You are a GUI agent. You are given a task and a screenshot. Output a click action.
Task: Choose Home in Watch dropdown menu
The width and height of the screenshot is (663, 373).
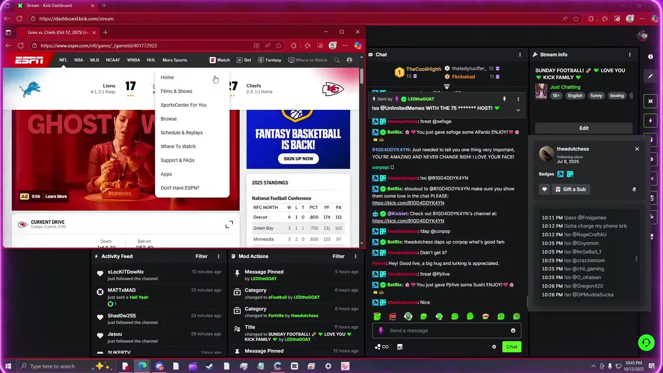click(x=167, y=77)
